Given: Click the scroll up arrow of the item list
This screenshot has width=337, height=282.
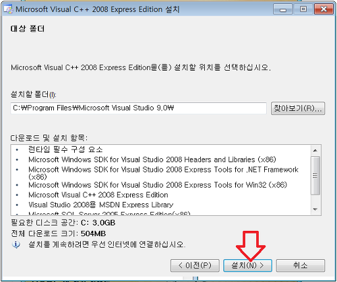Looking at the screenshot, I should (x=315, y=150).
